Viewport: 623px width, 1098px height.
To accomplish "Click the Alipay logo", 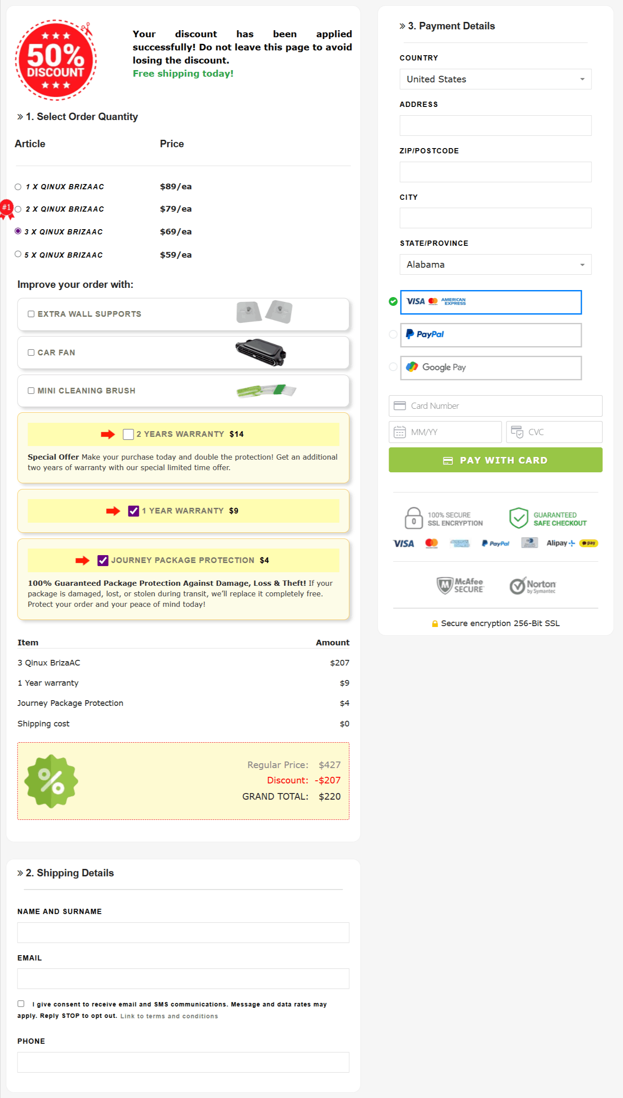I will tap(559, 543).
